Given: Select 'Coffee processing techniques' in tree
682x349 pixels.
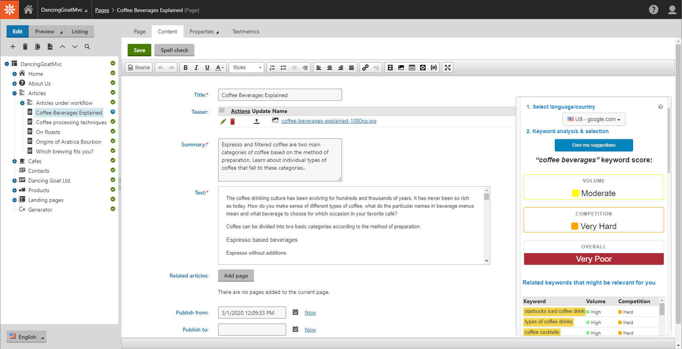Looking at the screenshot, I should (x=71, y=122).
